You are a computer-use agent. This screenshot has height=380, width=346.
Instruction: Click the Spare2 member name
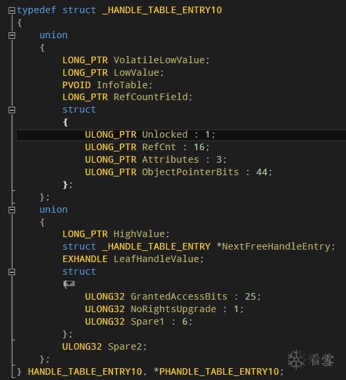point(125,346)
